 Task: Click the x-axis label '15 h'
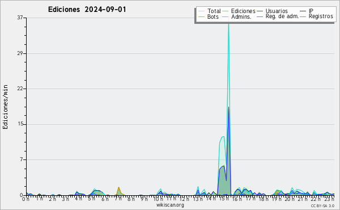pyautogui.click(x=224, y=199)
